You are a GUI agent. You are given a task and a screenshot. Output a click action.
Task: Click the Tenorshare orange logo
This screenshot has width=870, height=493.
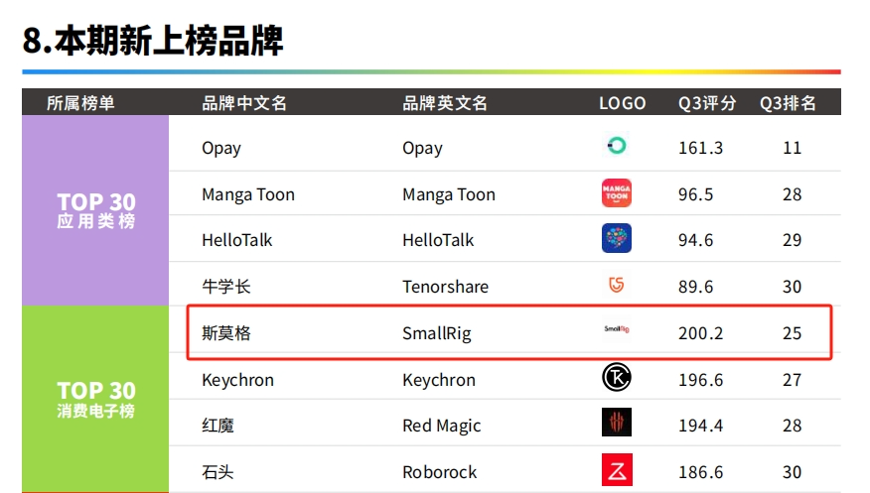coord(617,285)
